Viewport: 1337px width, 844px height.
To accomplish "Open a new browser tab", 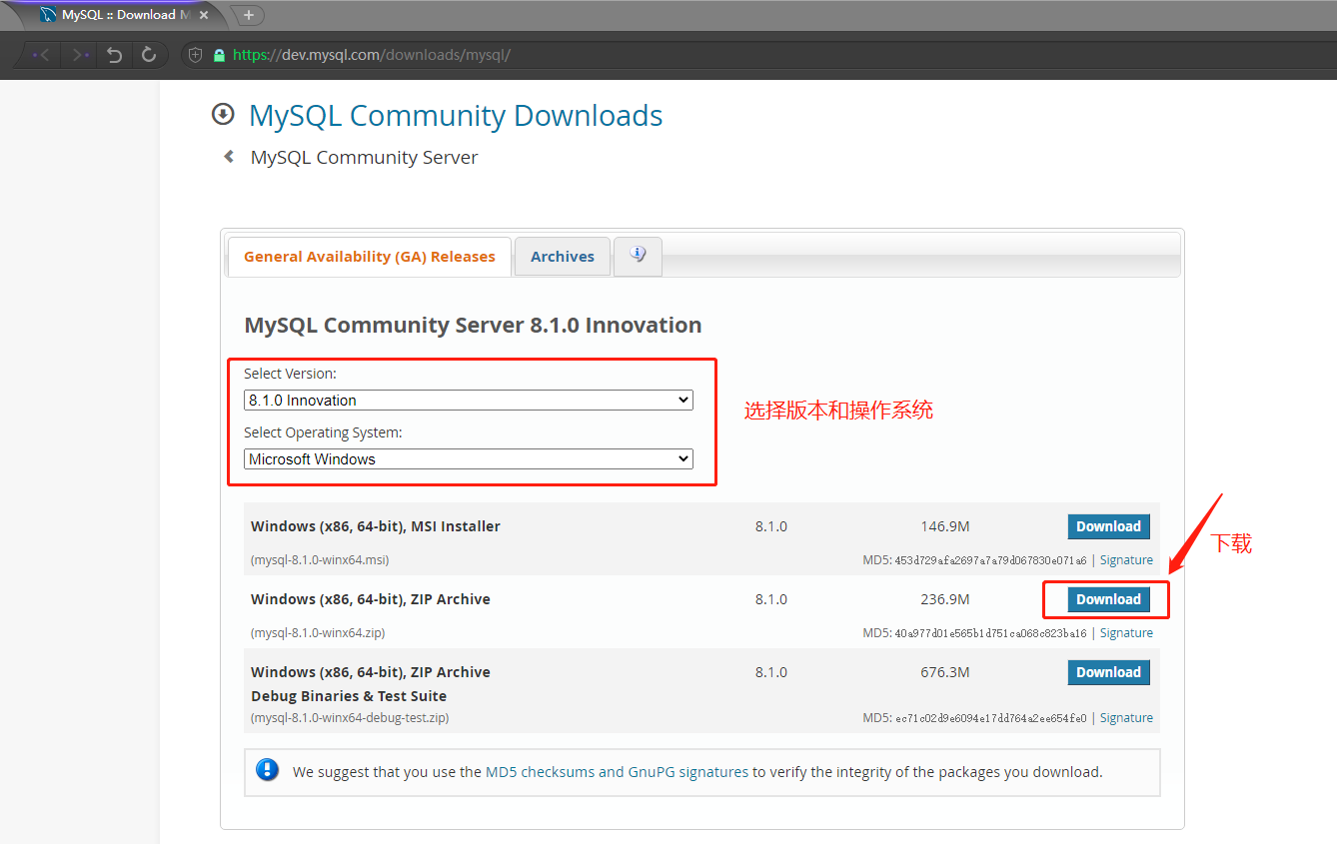I will [x=247, y=15].
